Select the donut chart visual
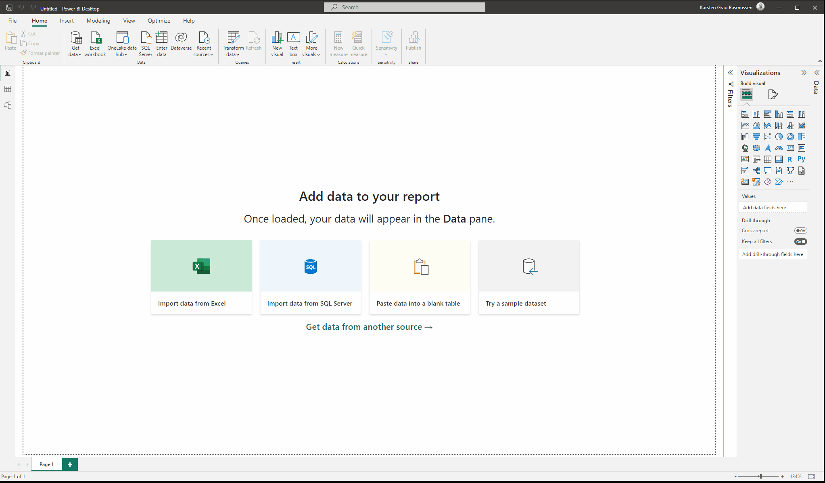Screen dimensions: 825x483 coord(790,137)
